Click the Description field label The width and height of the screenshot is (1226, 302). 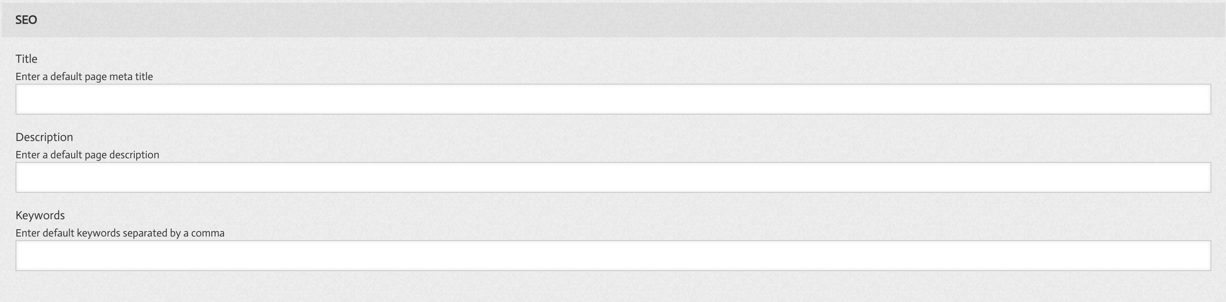click(x=44, y=137)
